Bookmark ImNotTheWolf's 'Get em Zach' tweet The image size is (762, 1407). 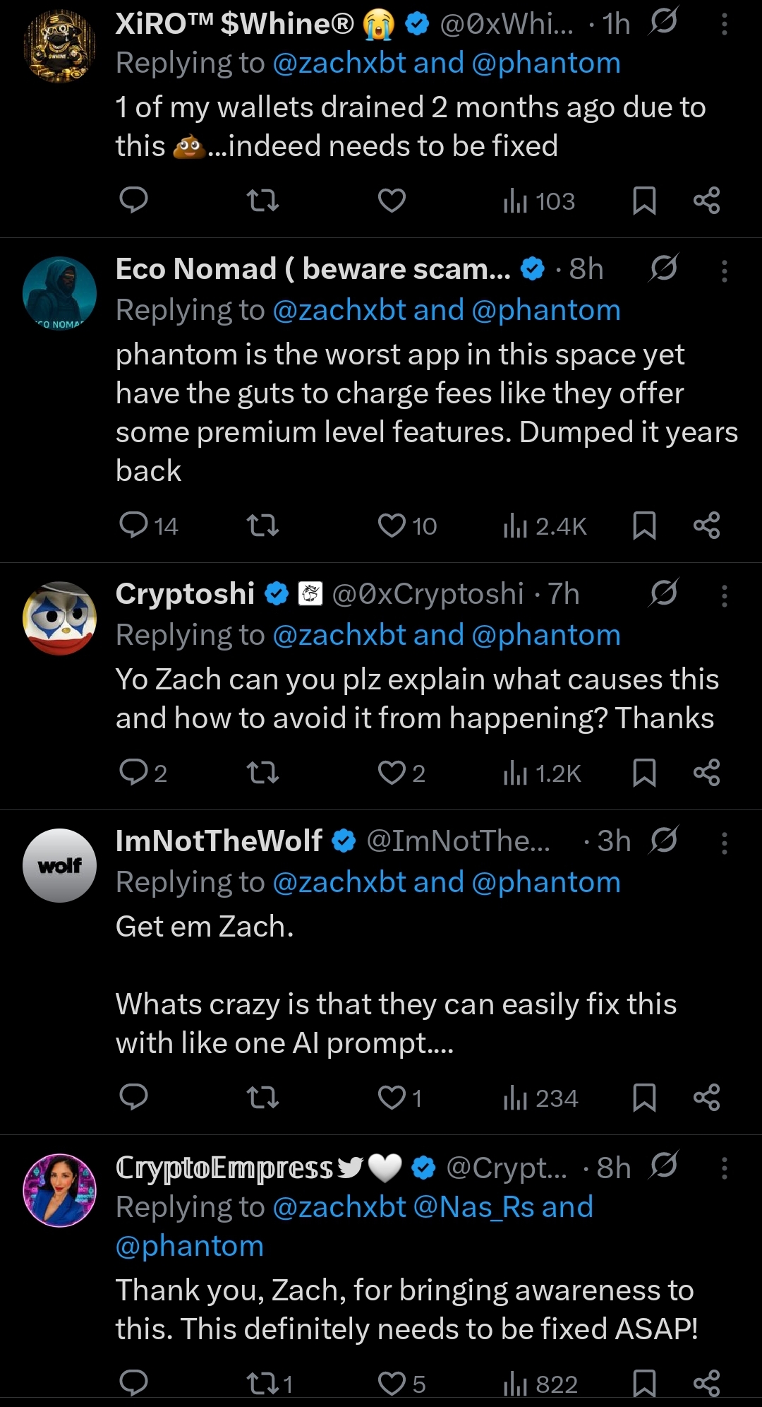[x=644, y=1098]
